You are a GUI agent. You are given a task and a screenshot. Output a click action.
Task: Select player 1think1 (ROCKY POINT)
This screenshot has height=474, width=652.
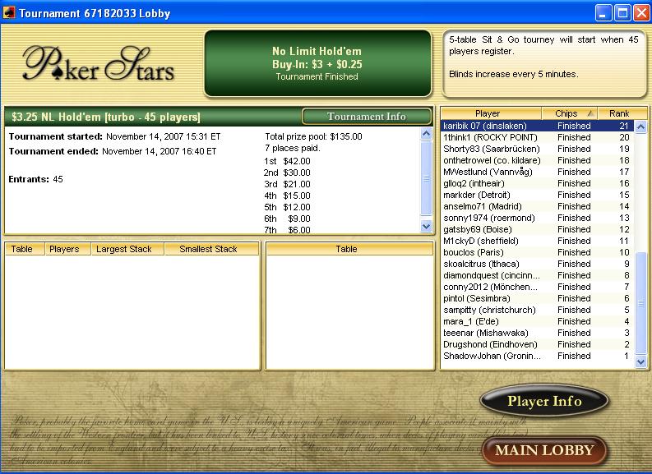[537, 137]
